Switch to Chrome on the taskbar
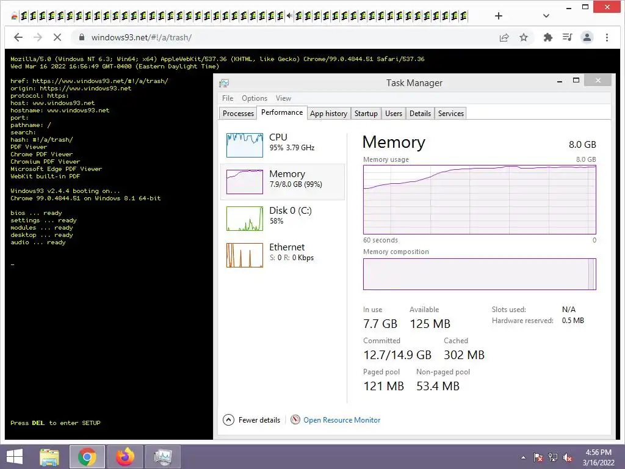625x469 pixels. [87, 457]
